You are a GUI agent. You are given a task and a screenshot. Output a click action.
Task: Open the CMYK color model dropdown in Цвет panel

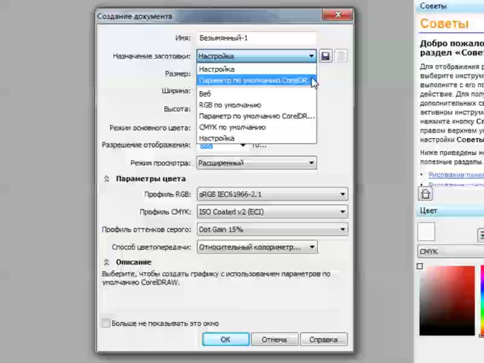451,252
